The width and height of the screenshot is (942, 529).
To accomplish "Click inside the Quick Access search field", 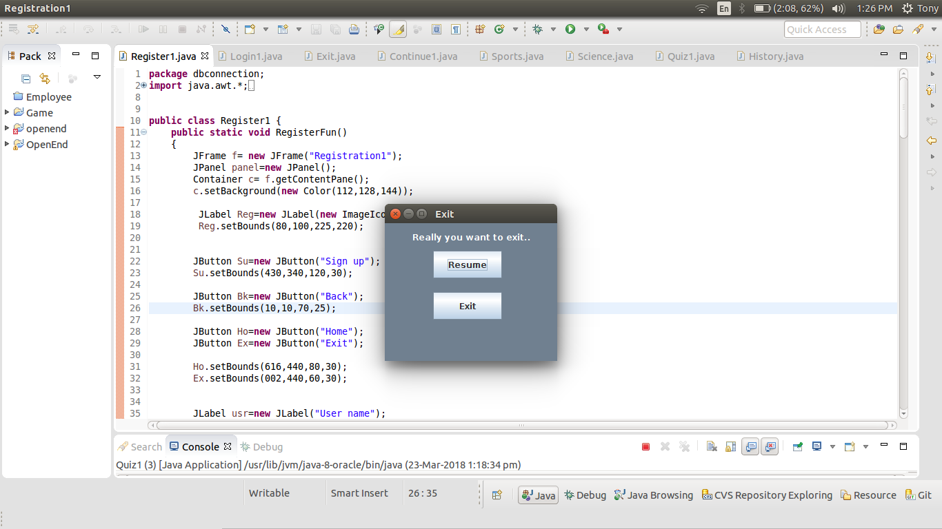I will tap(822, 29).
